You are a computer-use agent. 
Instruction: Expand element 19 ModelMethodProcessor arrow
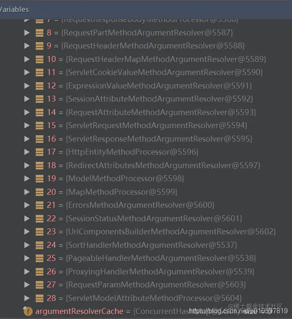27,179
